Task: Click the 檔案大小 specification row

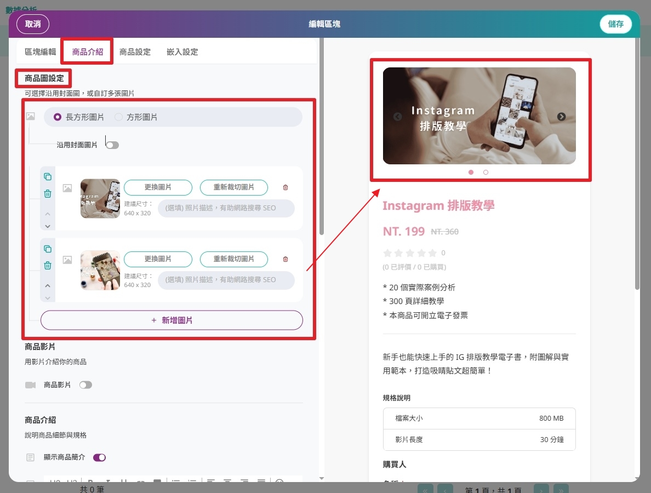Action: coord(479,419)
